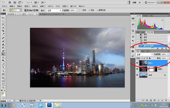Launch Bridge from the application bar
The width and height of the screenshot is (170, 108).
10,2
